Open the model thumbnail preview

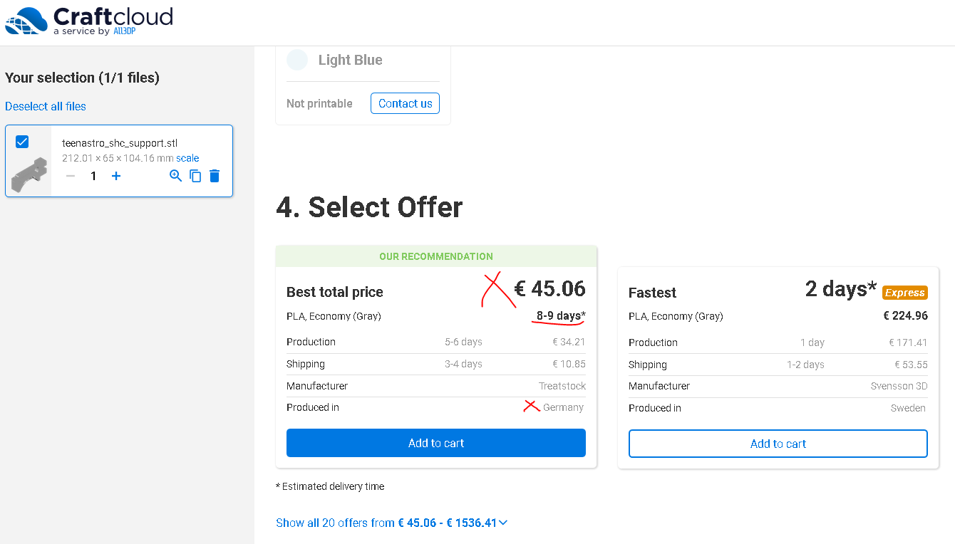click(x=29, y=176)
